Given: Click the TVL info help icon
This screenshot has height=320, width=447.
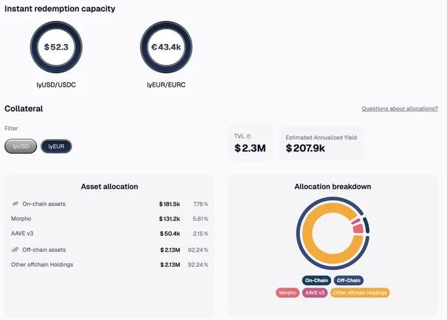Looking at the screenshot, I should (x=248, y=136).
